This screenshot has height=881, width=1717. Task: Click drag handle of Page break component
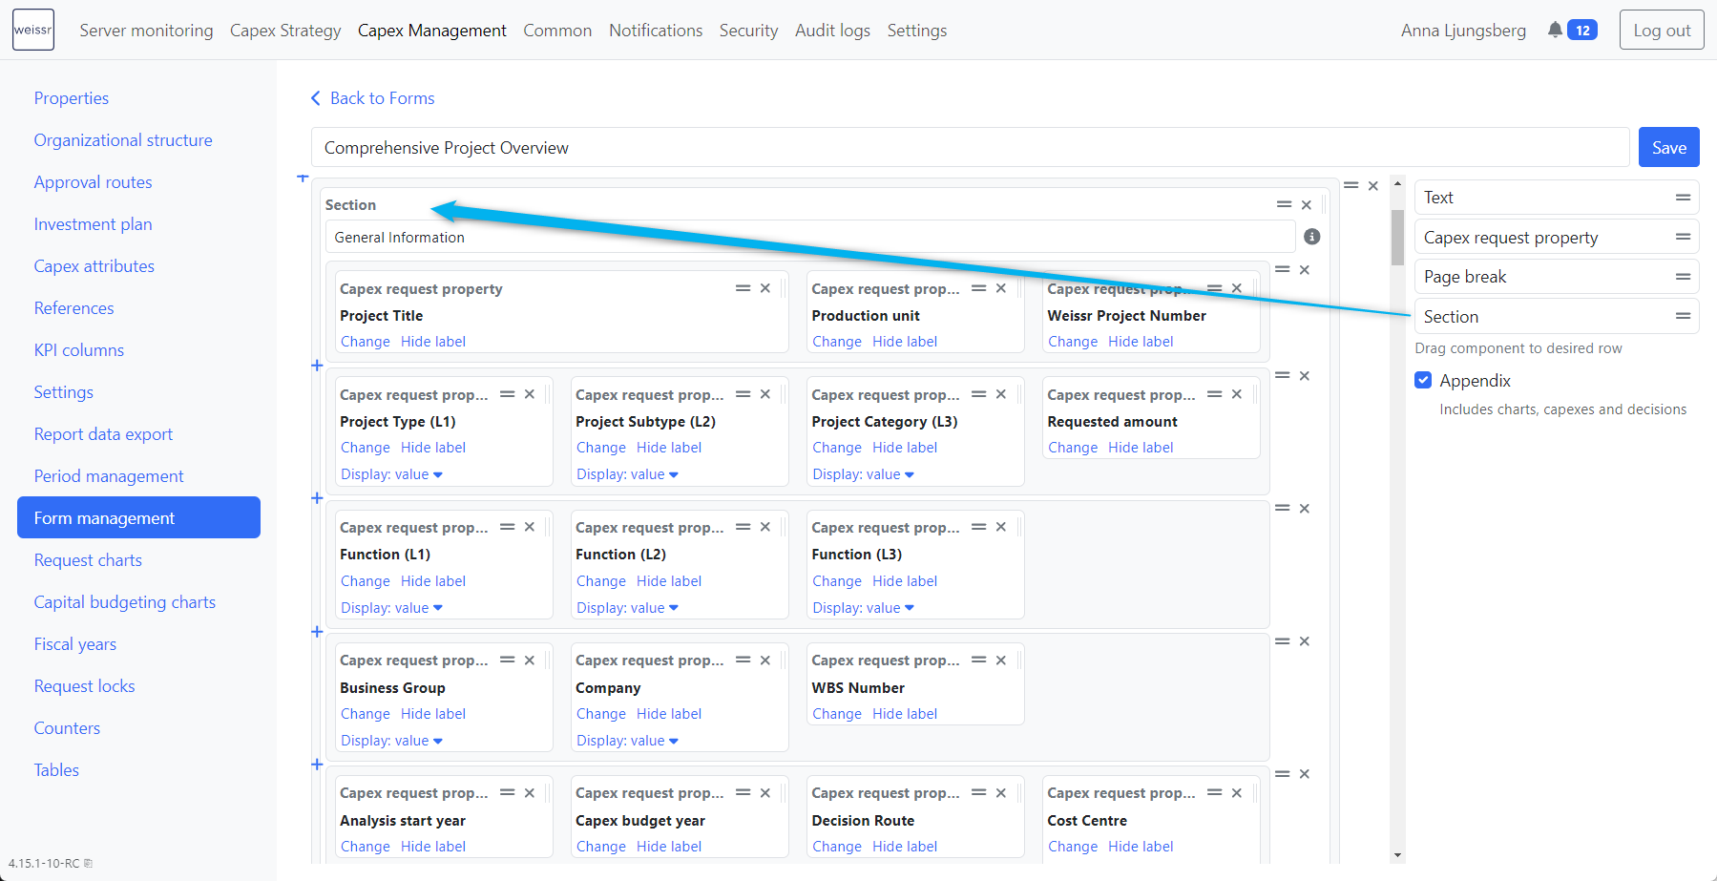coord(1683,277)
